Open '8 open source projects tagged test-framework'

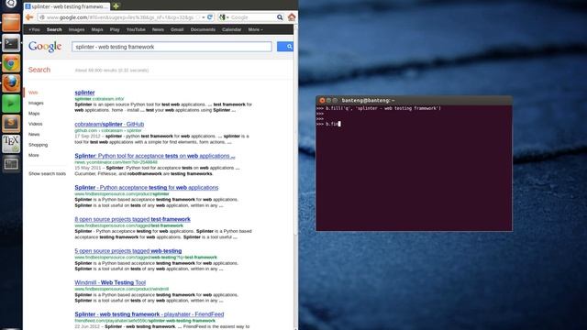132,219
